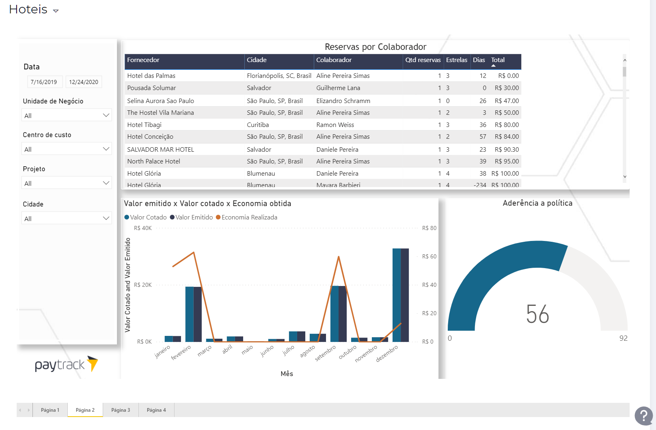Click the Economia Realizada legend orange marker

point(218,217)
